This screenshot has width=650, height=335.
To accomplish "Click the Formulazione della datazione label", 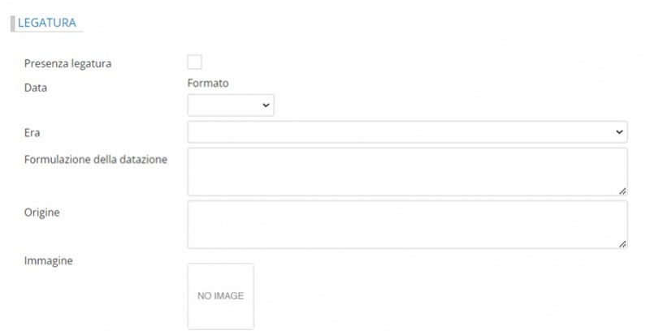I will coord(96,159).
